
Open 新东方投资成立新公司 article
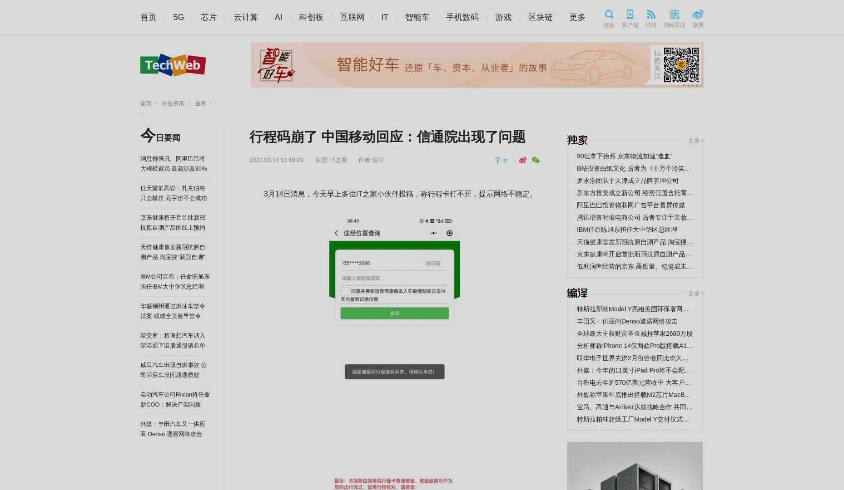click(x=635, y=193)
